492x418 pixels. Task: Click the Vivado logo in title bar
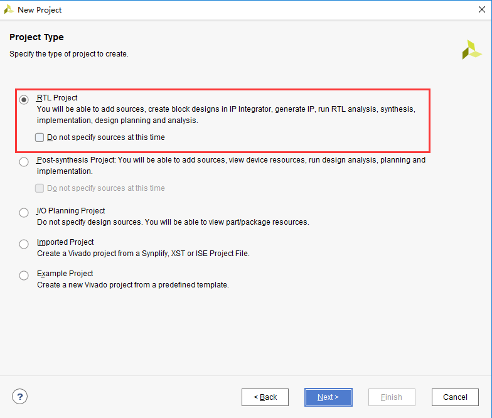click(9, 10)
